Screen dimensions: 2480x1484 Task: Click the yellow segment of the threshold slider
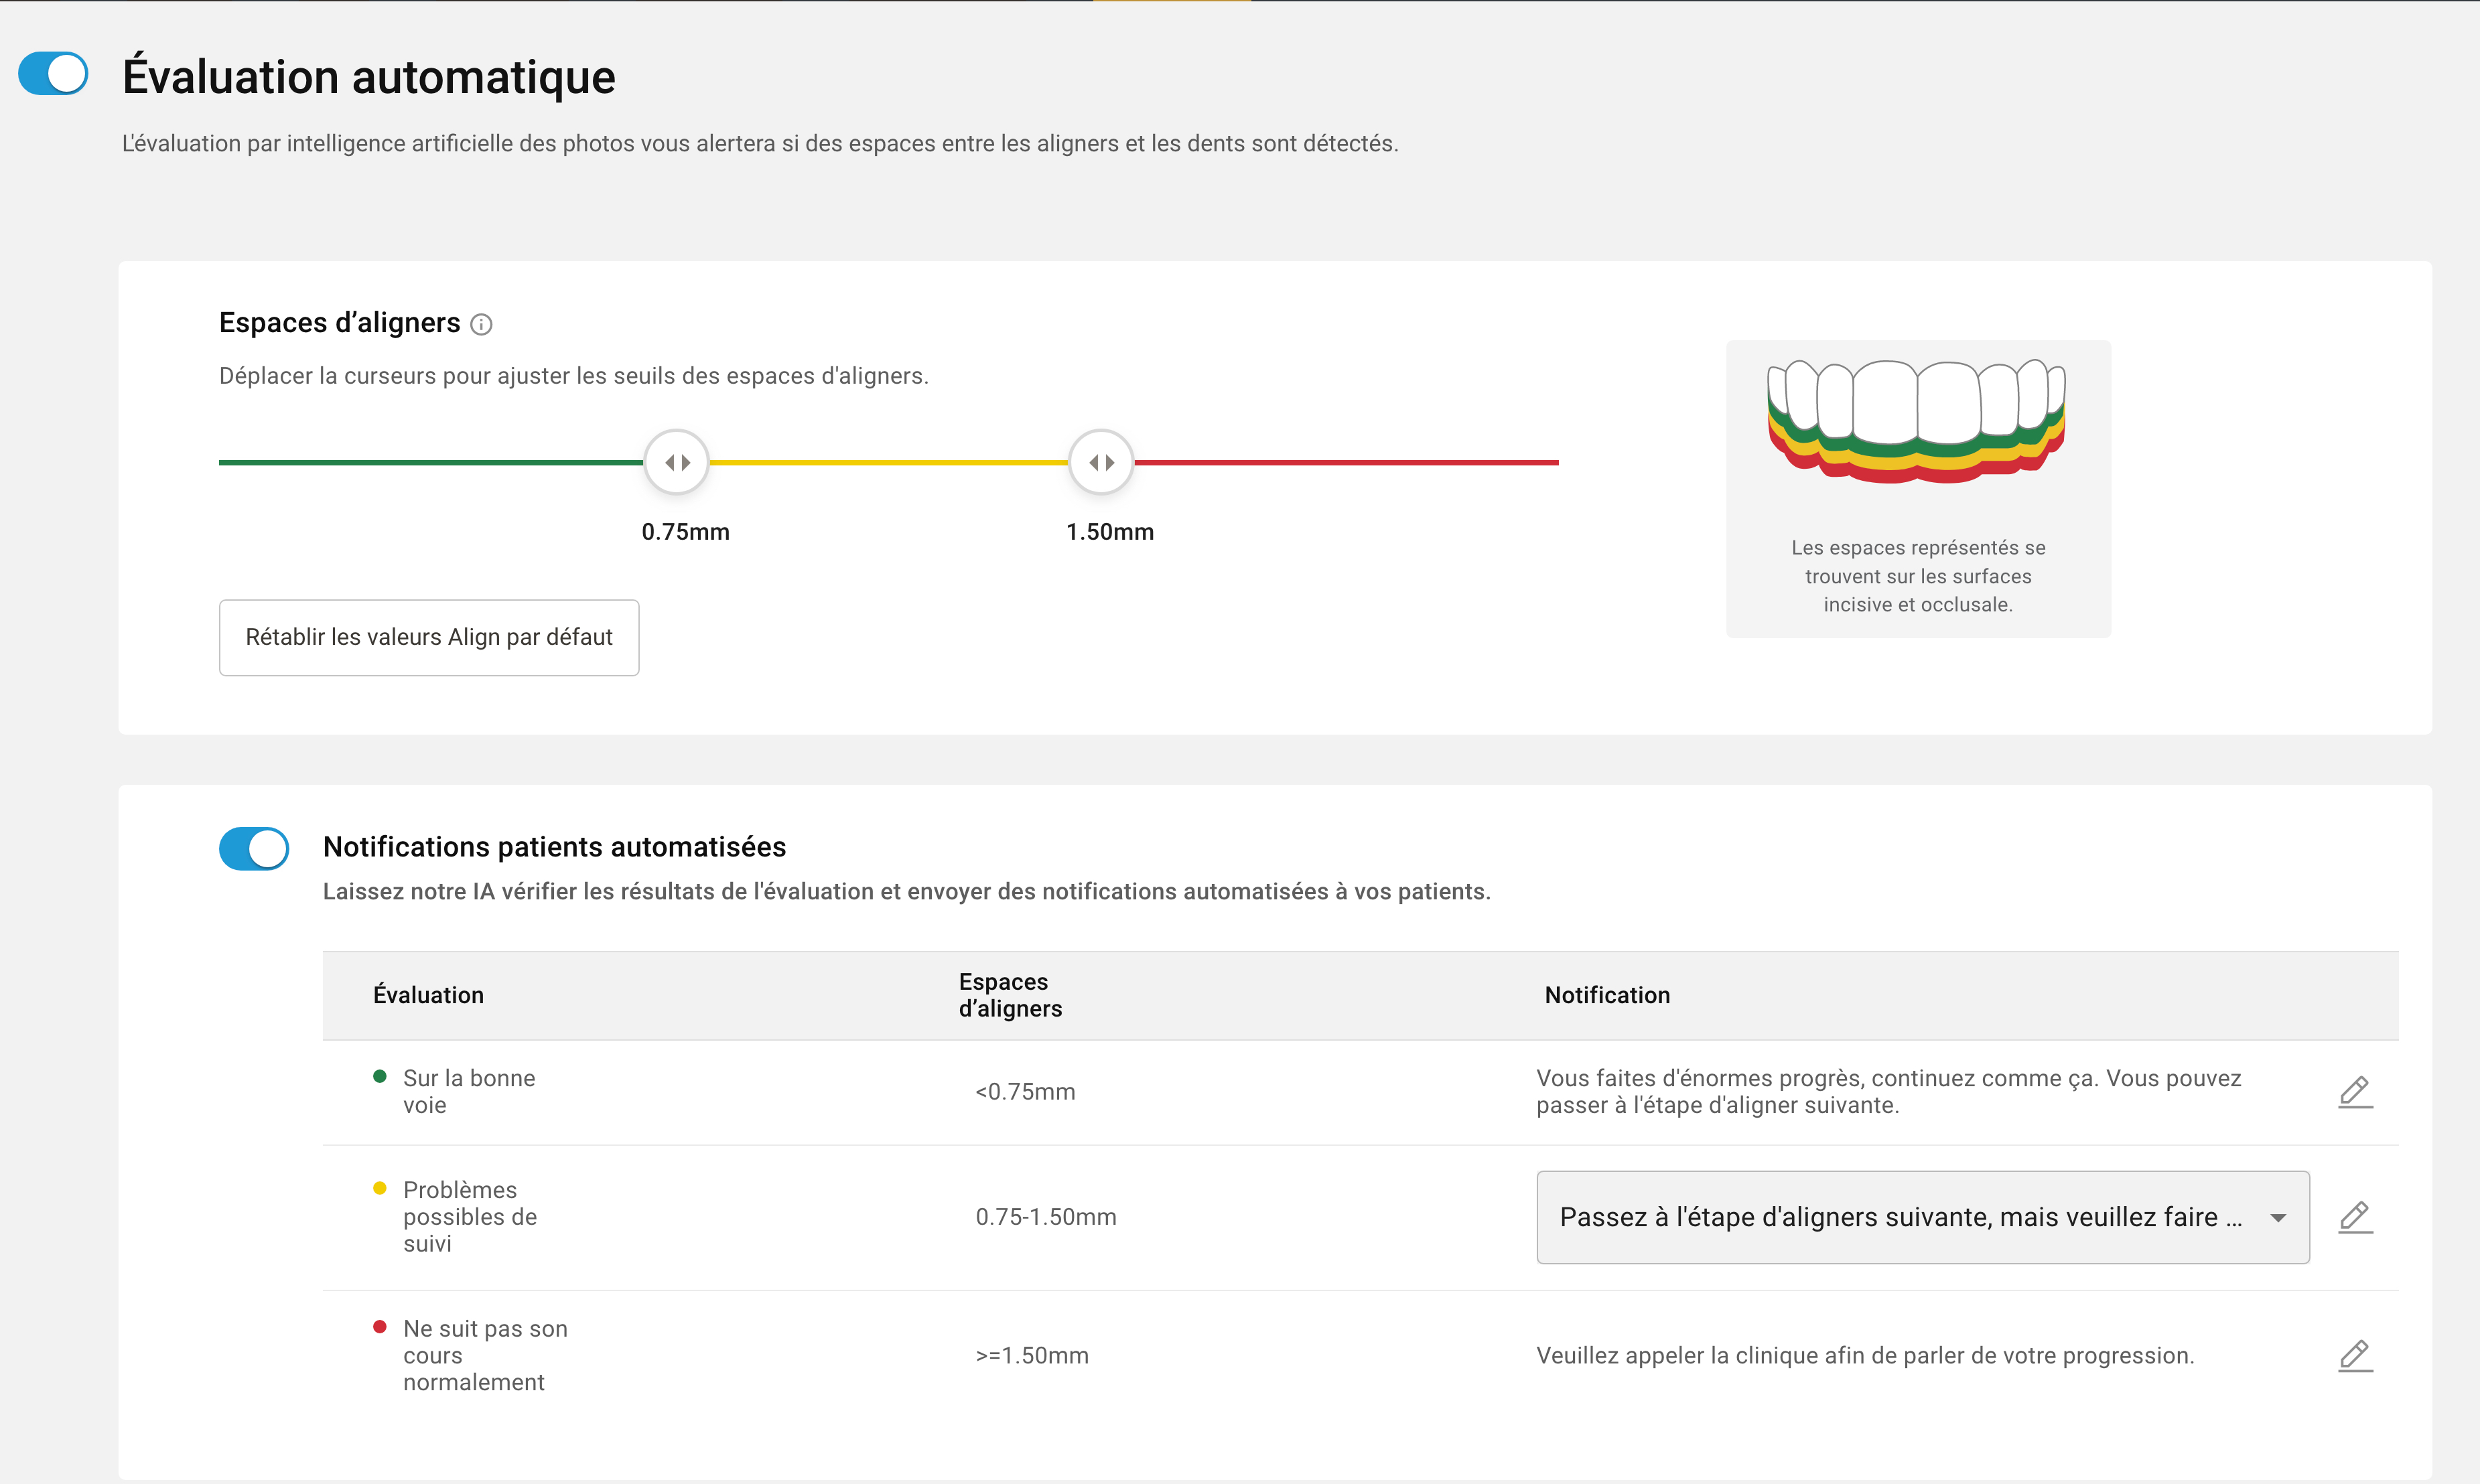[x=888, y=463]
